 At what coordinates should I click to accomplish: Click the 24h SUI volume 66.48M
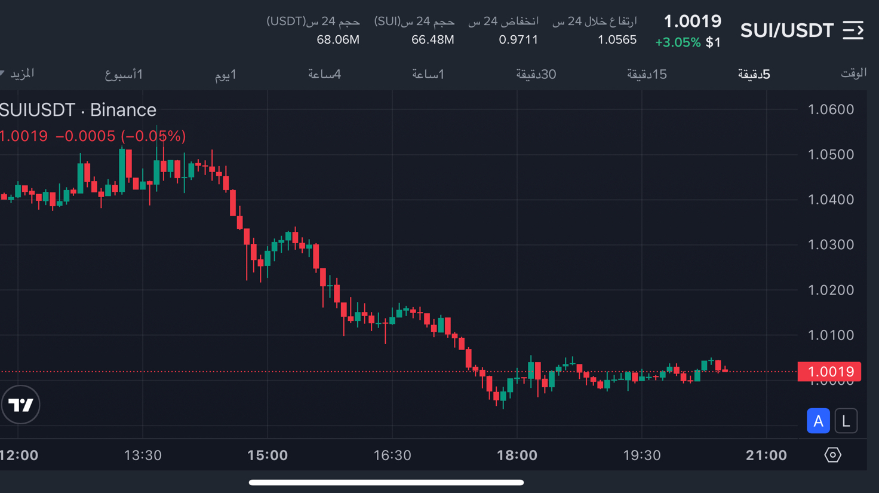[x=432, y=40]
